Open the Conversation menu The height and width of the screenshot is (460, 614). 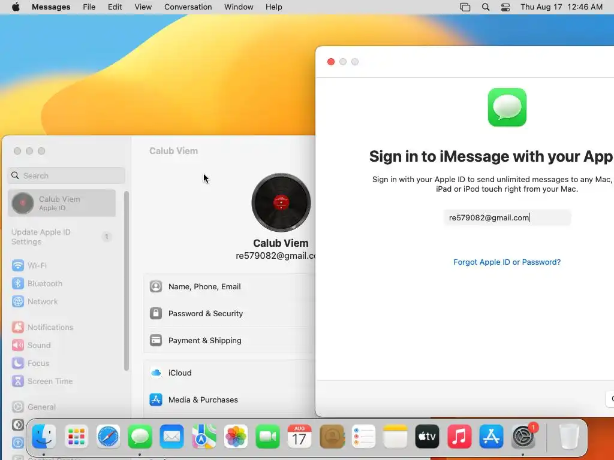pos(188,7)
